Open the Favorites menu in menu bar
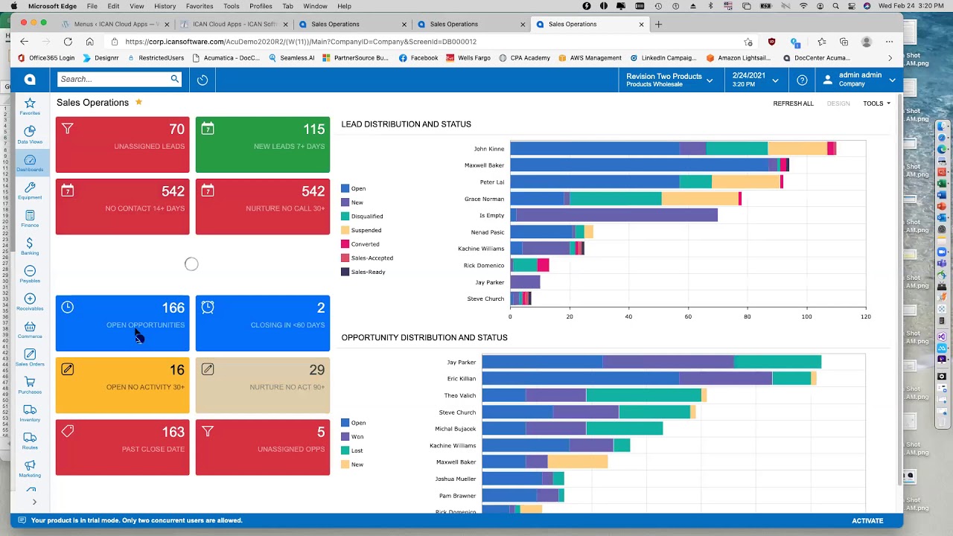The width and height of the screenshot is (953, 536). coord(200,6)
